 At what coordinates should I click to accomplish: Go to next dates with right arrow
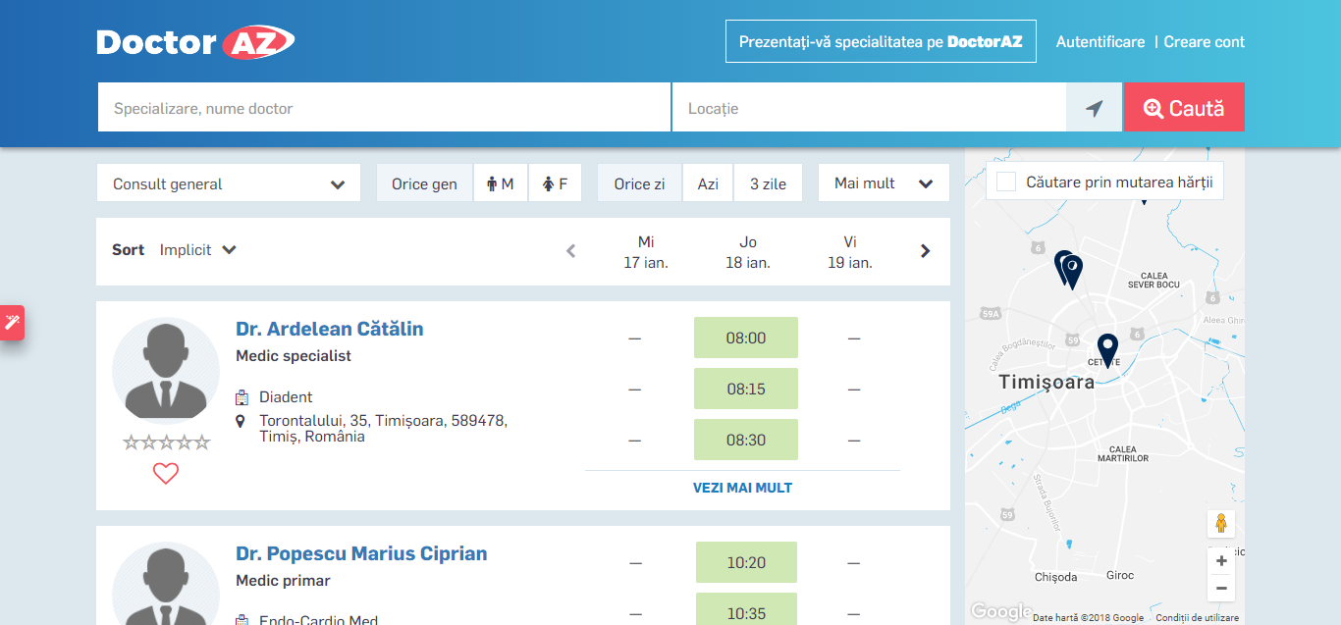tap(925, 251)
